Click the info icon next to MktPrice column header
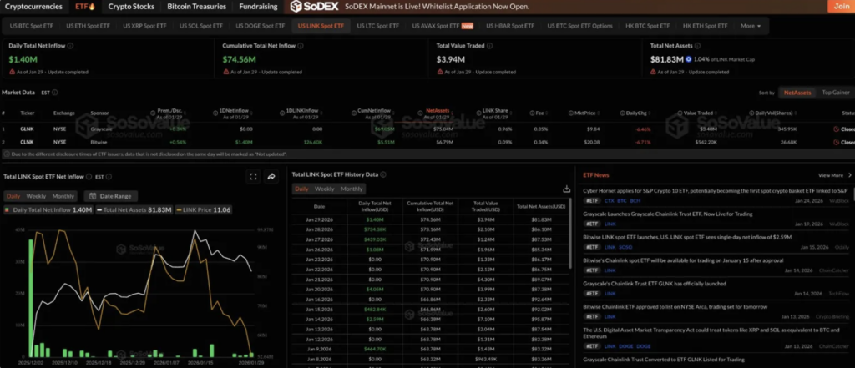The image size is (855, 368). 571,113
